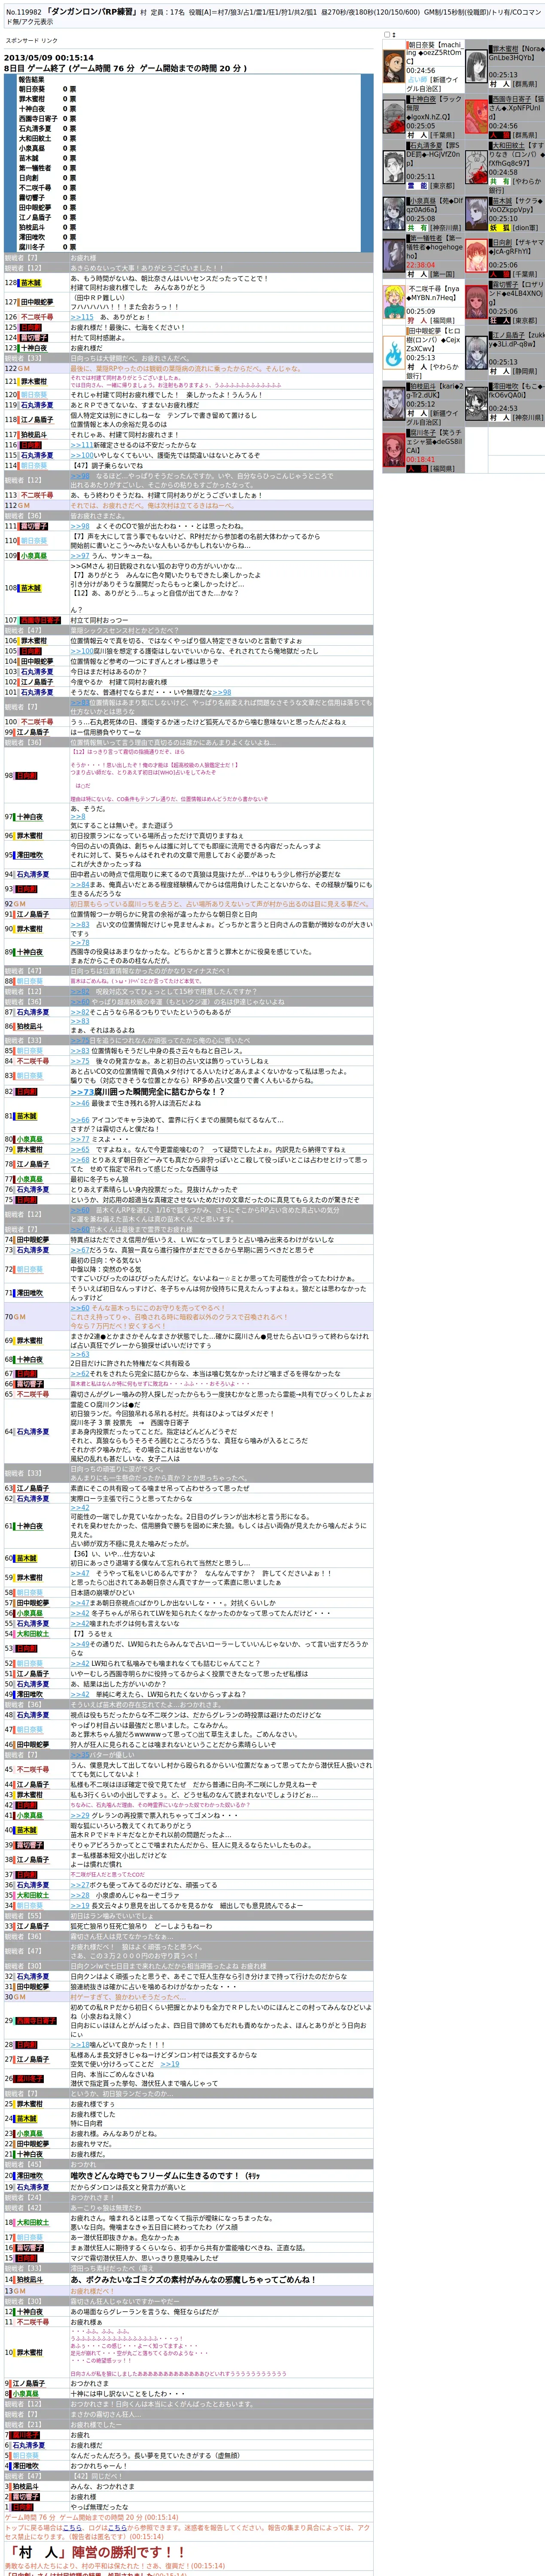The image size is (545, 2576).
Task: Click GM log entry 70
Action: [188, 1317]
